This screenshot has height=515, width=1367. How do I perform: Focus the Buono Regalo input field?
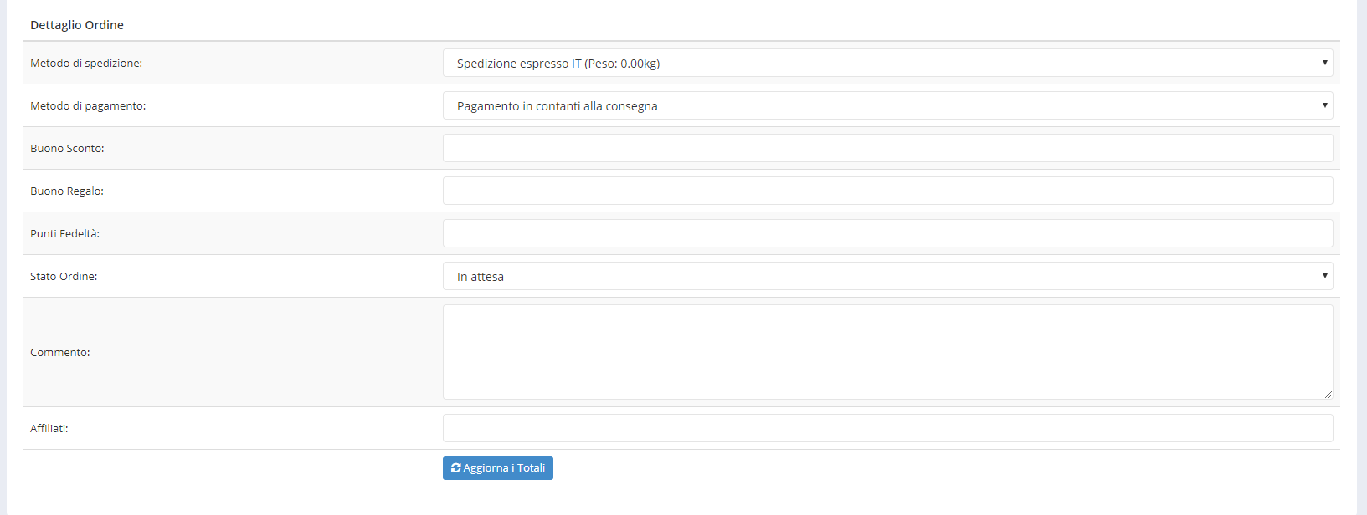coord(887,191)
